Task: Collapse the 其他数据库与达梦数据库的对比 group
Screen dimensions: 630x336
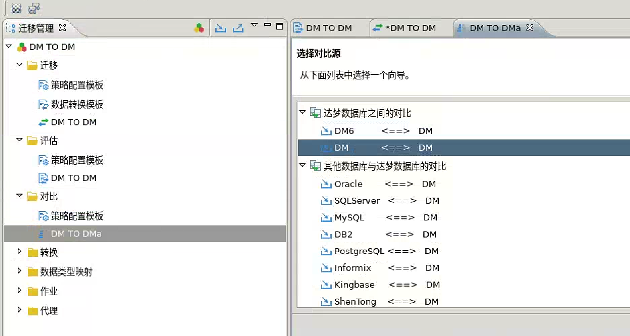Action: click(x=302, y=165)
